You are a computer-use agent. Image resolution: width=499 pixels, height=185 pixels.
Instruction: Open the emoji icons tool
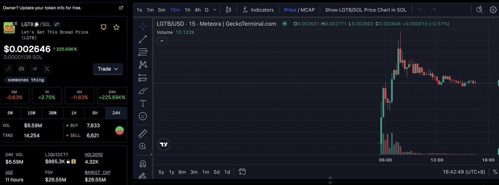click(x=143, y=116)
